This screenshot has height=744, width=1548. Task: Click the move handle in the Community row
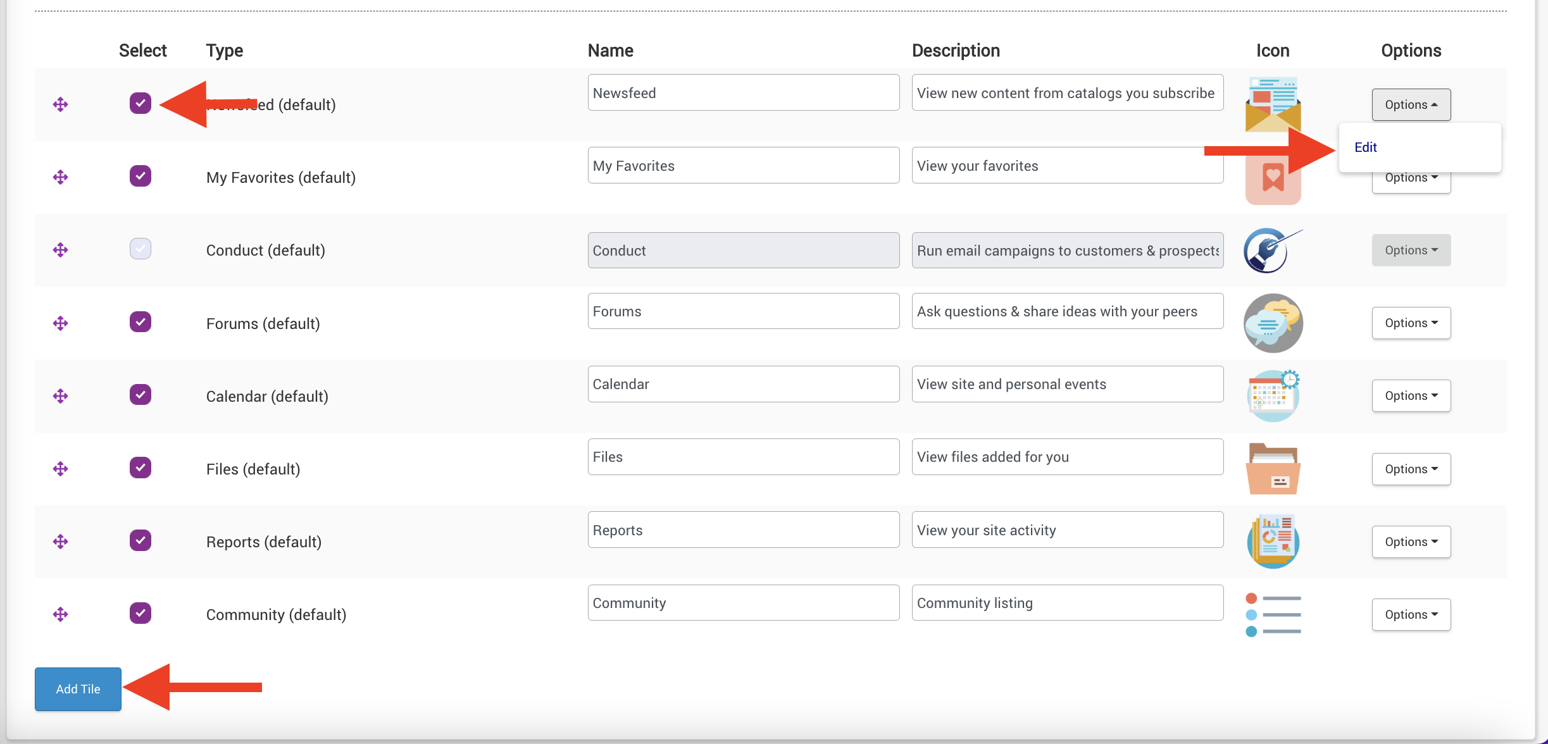click(60, 614)
